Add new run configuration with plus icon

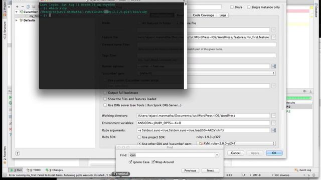pyautogui.click(x=17, y=6)
